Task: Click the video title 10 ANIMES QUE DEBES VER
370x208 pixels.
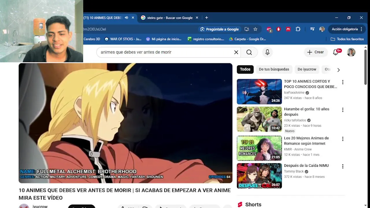Action: 125,194
